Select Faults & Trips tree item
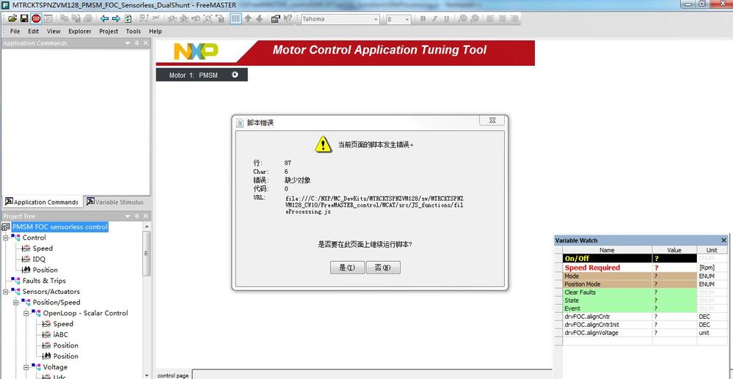 44,280
